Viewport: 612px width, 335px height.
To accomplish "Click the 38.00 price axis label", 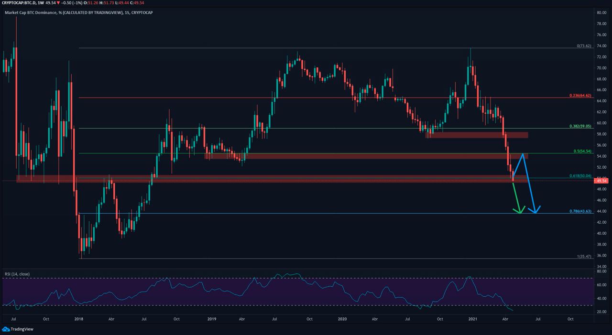I will [x=601, y=244].
